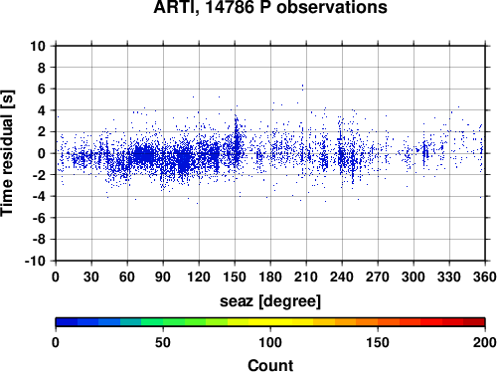Click the orange colorbar segment near 150
The height and width of the screenshot is (372, 497).
click(x=378, y=322)
